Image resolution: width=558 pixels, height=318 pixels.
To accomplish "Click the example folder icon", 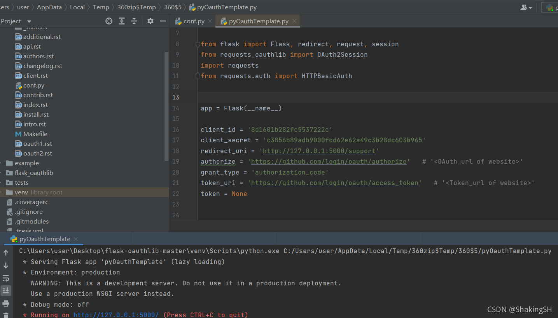I will click(x=9, y=163).
